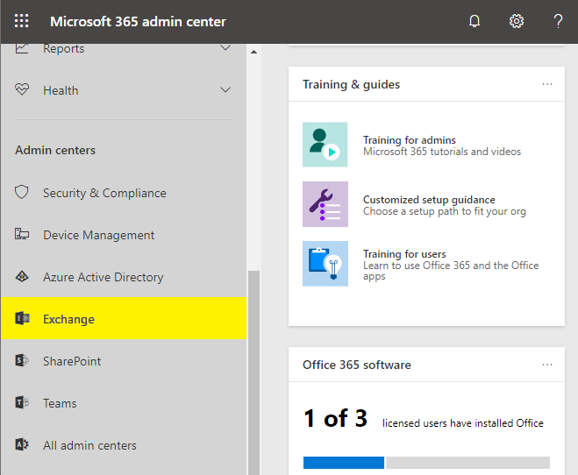Click the Office 365 software card heading

(356, 365)
